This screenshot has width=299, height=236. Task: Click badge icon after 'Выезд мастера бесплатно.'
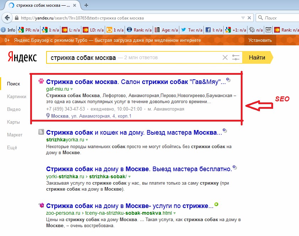click(x=234, y=167)
